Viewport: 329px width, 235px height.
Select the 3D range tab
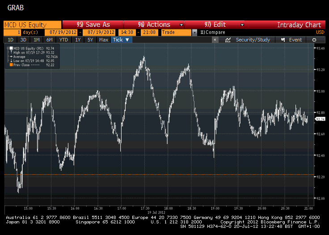point(23,40)
